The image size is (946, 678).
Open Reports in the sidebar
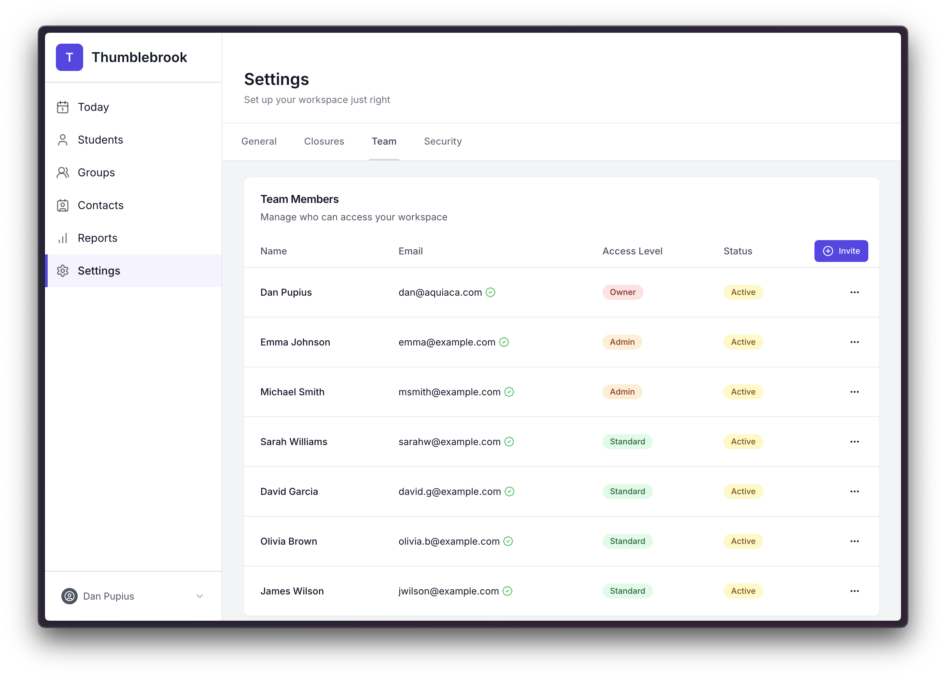[x=134, y=238]
